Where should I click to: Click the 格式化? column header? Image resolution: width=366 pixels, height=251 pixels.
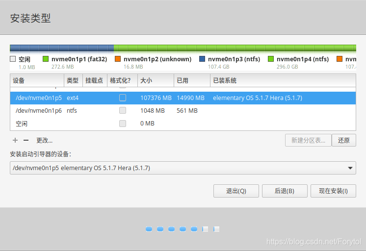point(122,80)
